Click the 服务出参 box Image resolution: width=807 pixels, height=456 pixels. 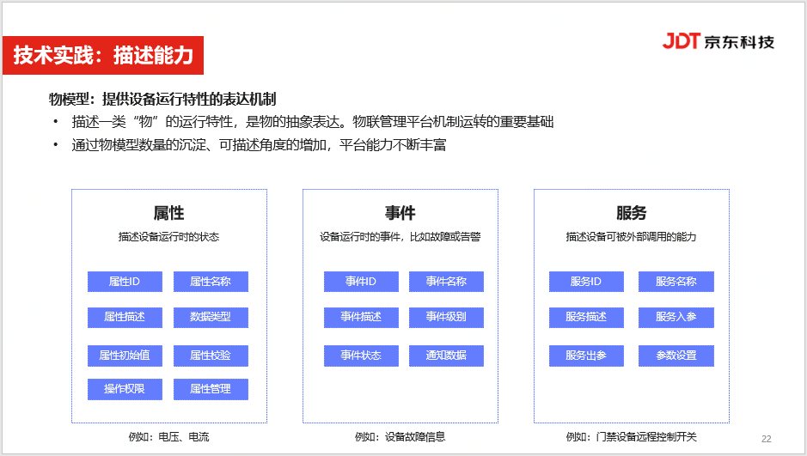[x=586, y=356]
